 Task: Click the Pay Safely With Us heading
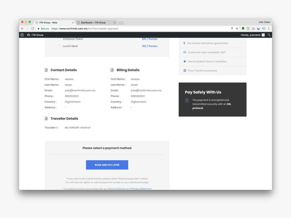pyautogui.click(x=203, y=92)
